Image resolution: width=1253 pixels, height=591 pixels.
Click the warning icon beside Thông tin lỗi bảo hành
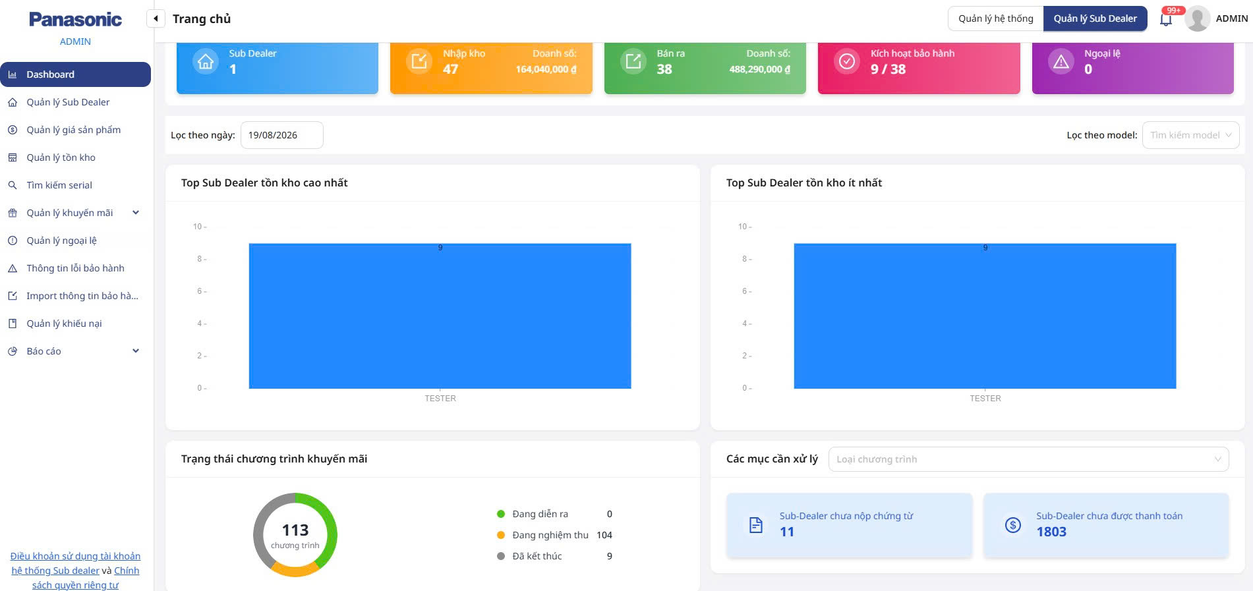click(13, 268)
